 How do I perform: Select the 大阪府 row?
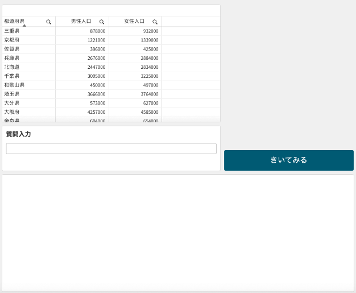[12, 112]
